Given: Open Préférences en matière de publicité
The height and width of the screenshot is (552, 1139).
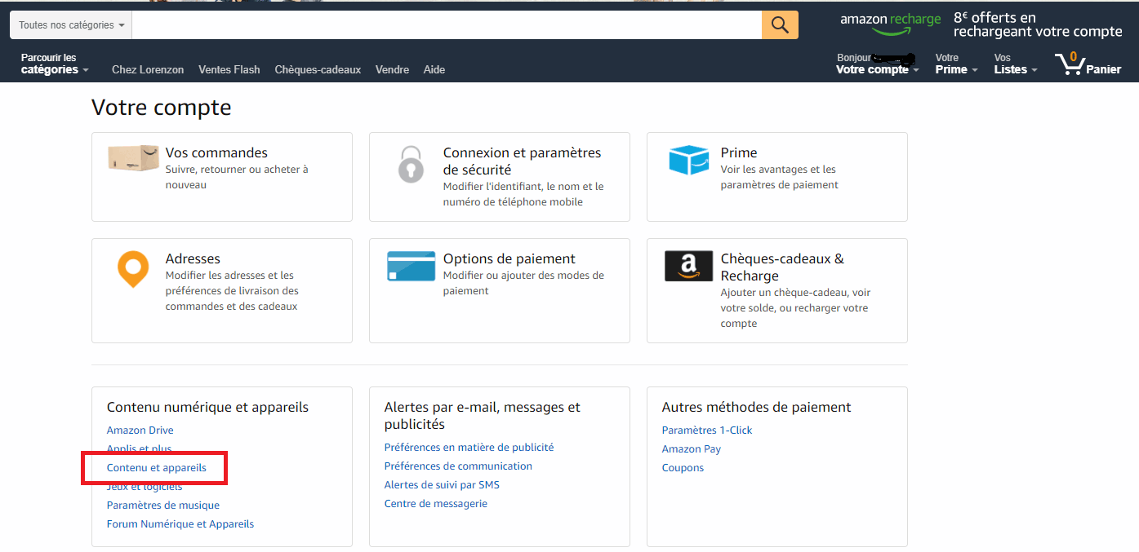Looking at the screenshot, I should 469,447.
